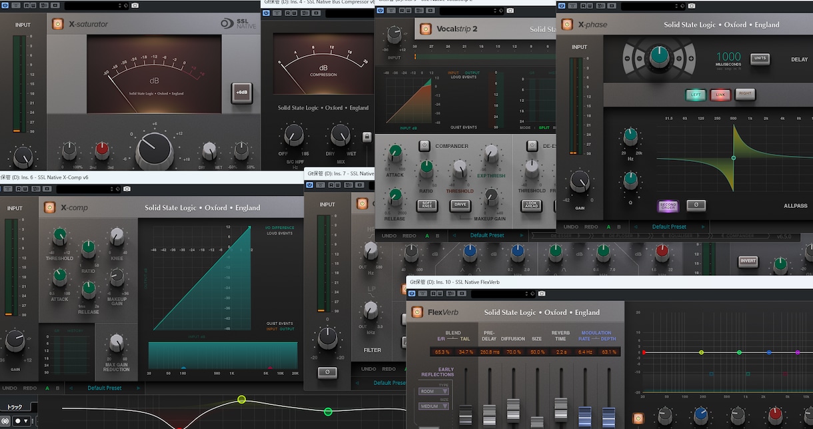Open the Default Preset menu in Vocalstrip 2
Viewport: 813px width, 429px height.
pos(487,235)
